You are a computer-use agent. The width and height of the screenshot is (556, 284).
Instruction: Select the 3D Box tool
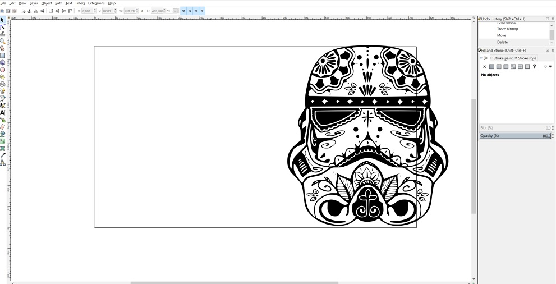pos(2,62)
